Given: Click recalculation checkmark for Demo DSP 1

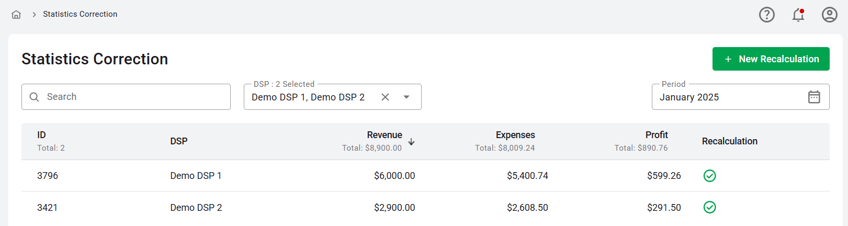Looking at the screenshot, I should click(709, 176).
